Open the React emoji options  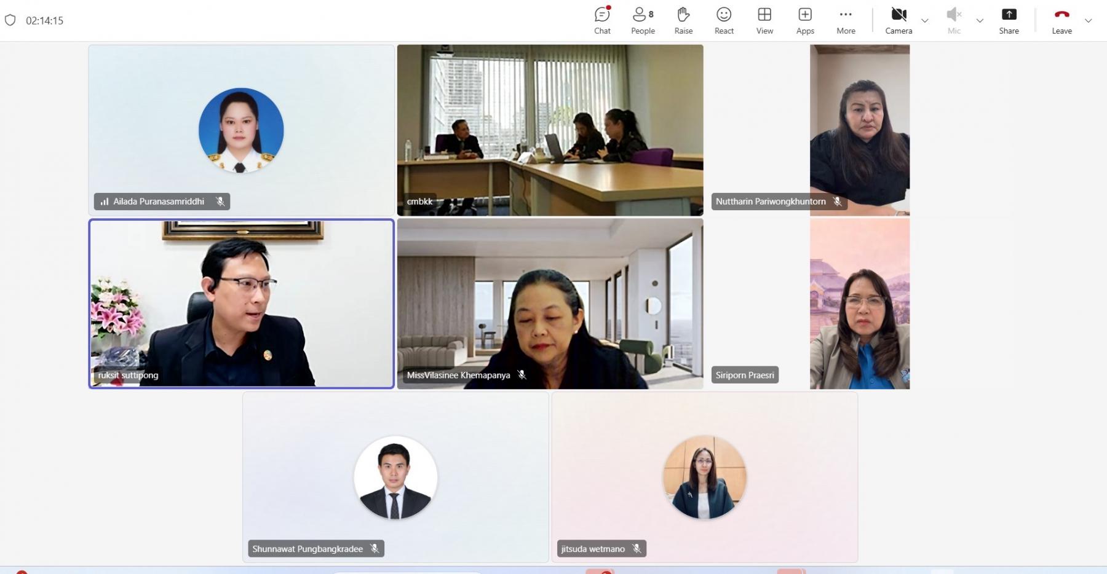tap(724, 20)
